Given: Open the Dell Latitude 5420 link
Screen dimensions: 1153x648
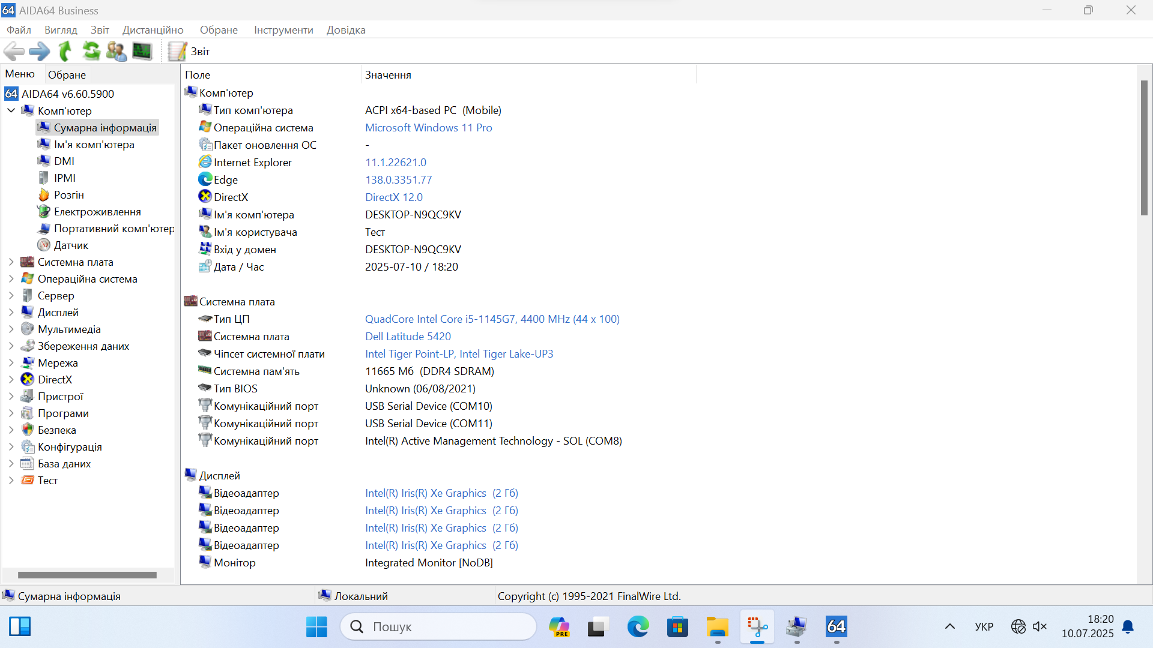Looking at the screenshot, I should pos(408,337).
